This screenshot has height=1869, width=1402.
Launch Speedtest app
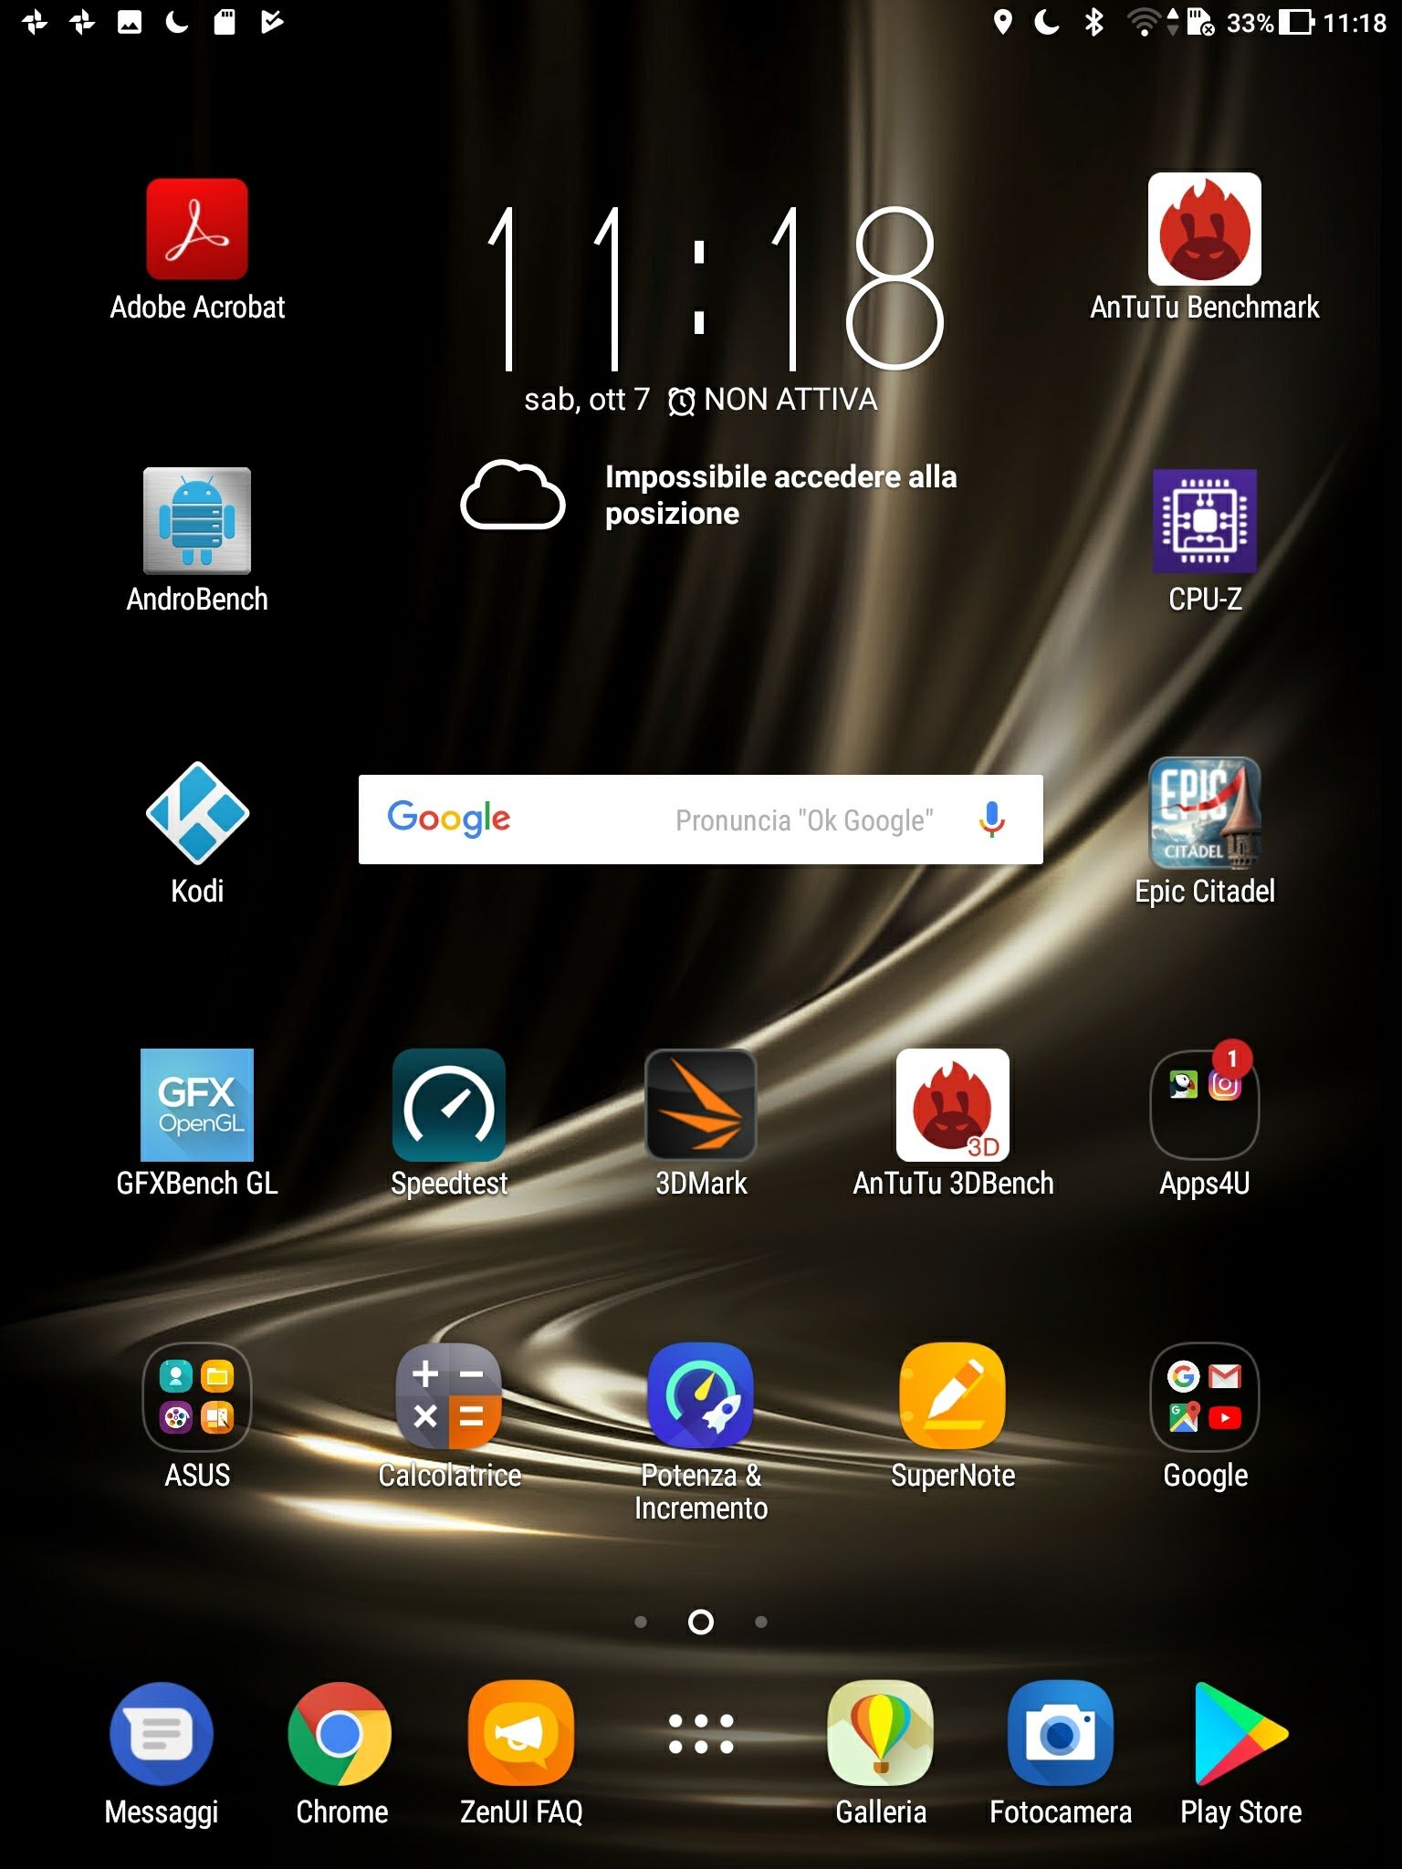pyautogui.click(x=449, y=1104)
